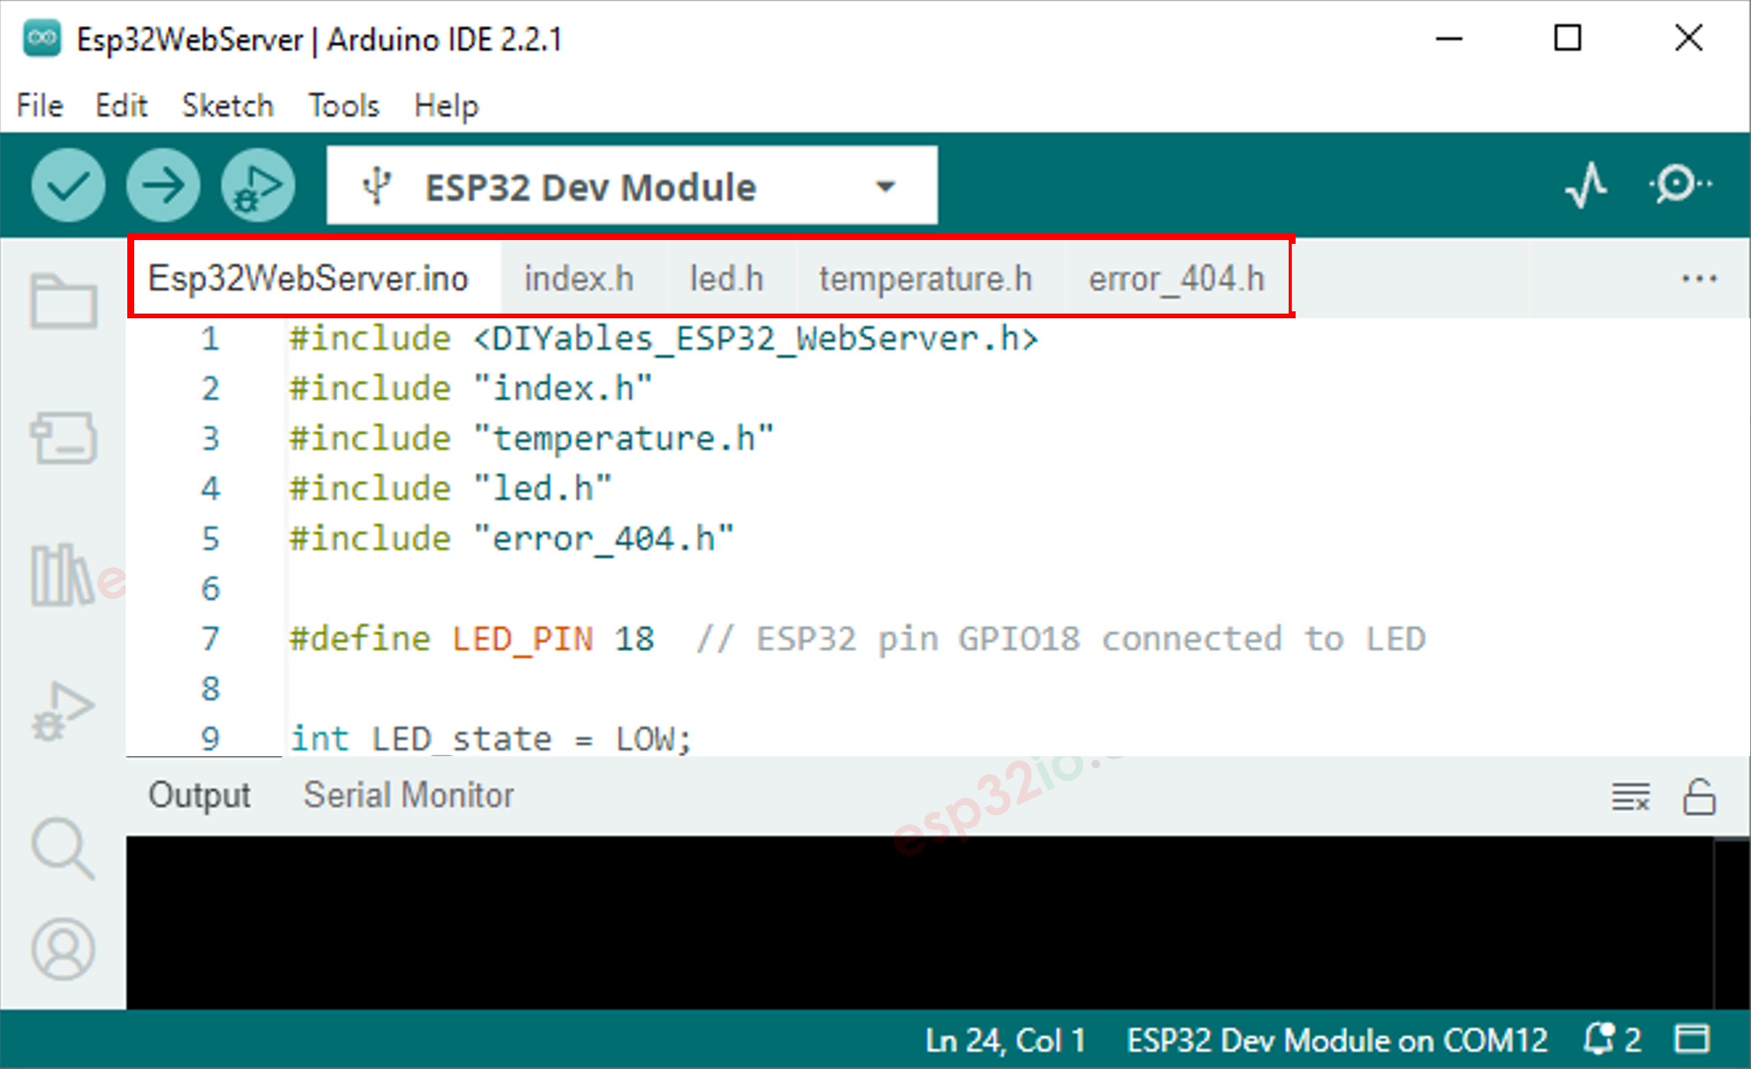Image resolution: width=1751 pixels, height=1069 pixels.
Task: Start debugging from the toolbar
Action: (258, 184)
